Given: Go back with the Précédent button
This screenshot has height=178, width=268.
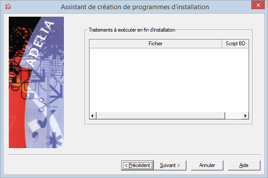Looking at the screenshot, I should [138, 165].
